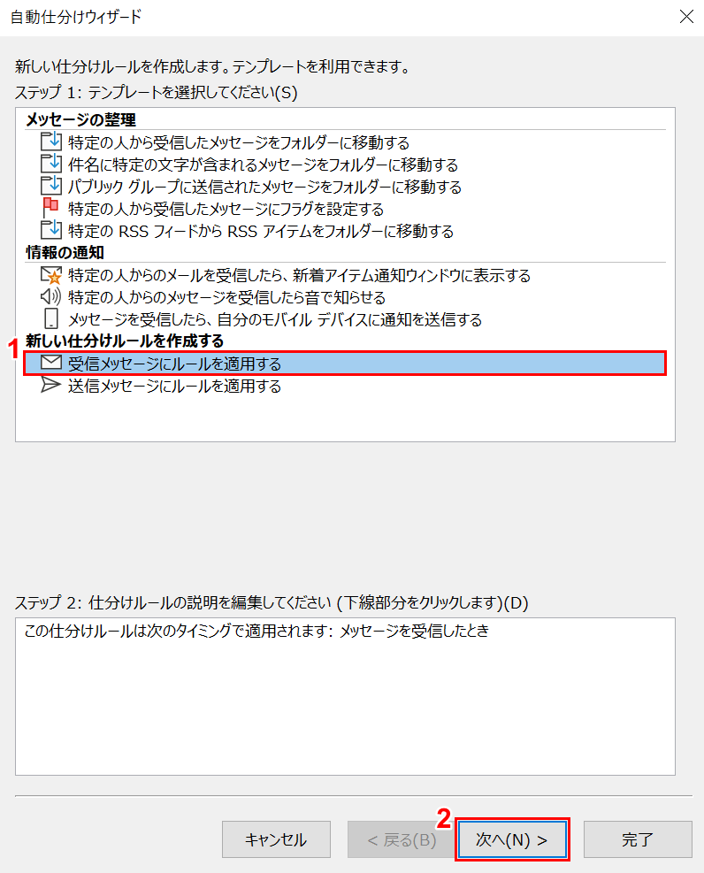Click the red flag icon
This screenshot has height=873, width=704.
click(50, 208)
